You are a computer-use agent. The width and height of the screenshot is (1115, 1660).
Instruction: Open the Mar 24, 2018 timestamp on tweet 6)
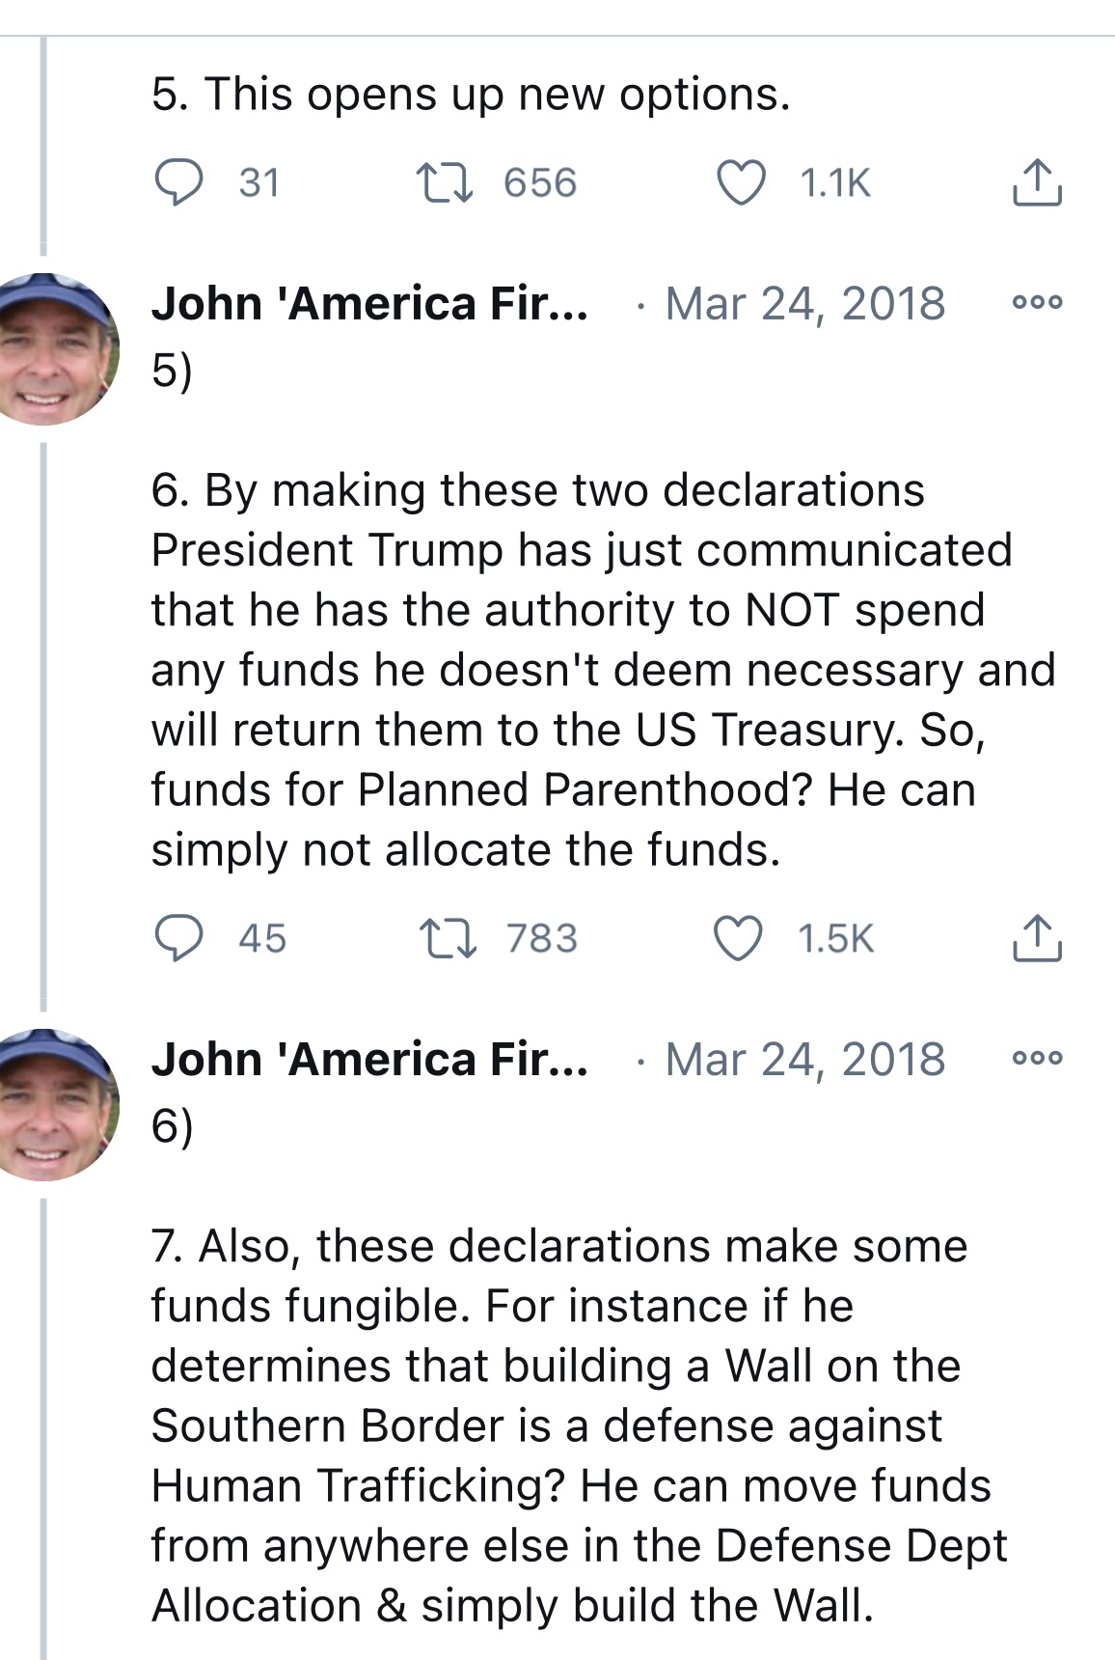pos(805,1059)
